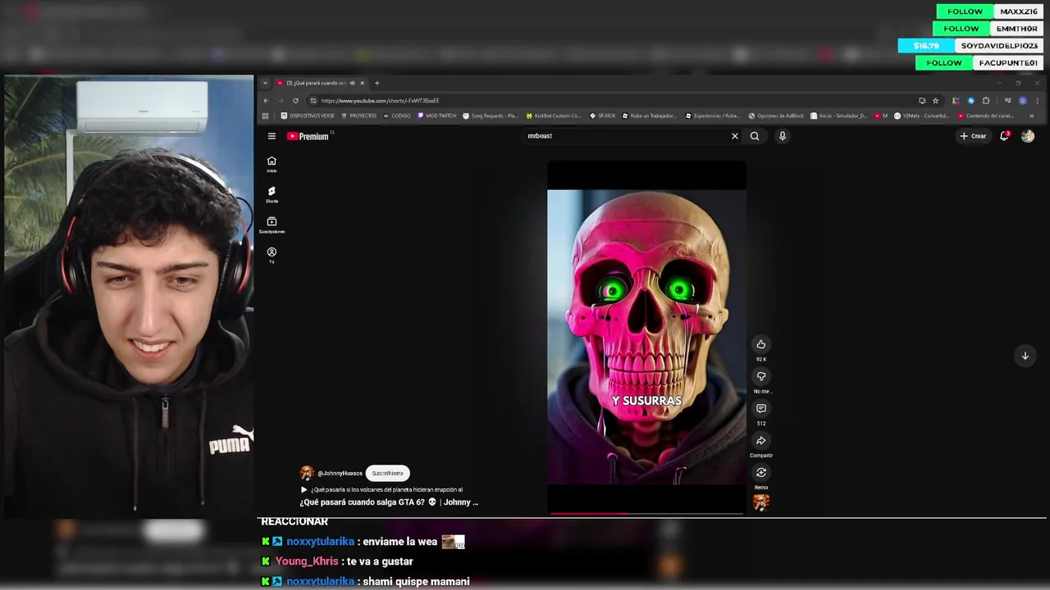Open the short's sound source thumbnail
Screen dimensions: 1050x590
tap(761, 502)
